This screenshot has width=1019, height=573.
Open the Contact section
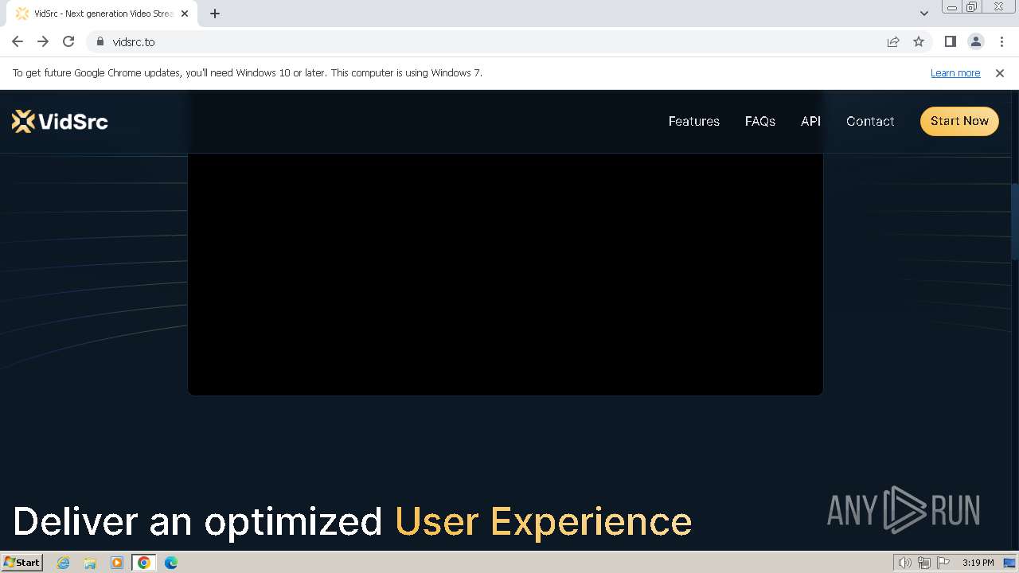pos(870,121)
